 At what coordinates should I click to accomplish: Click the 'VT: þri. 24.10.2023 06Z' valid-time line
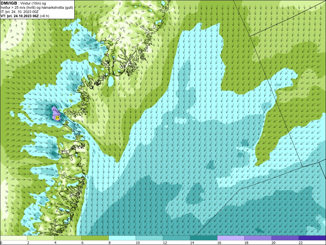tap(25, 16)
